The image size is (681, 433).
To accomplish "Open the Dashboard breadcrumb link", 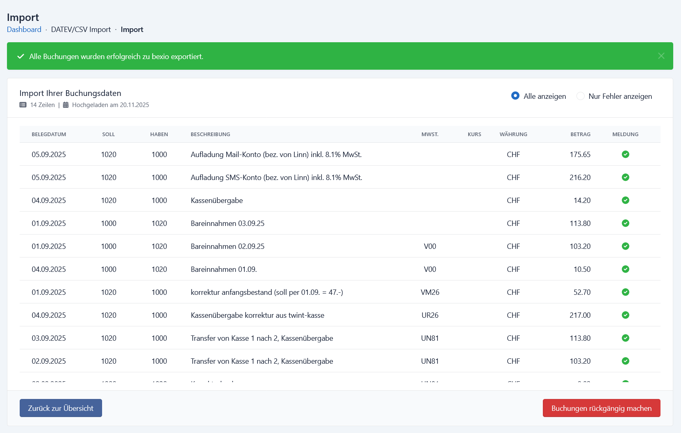I will coord(24,30).
